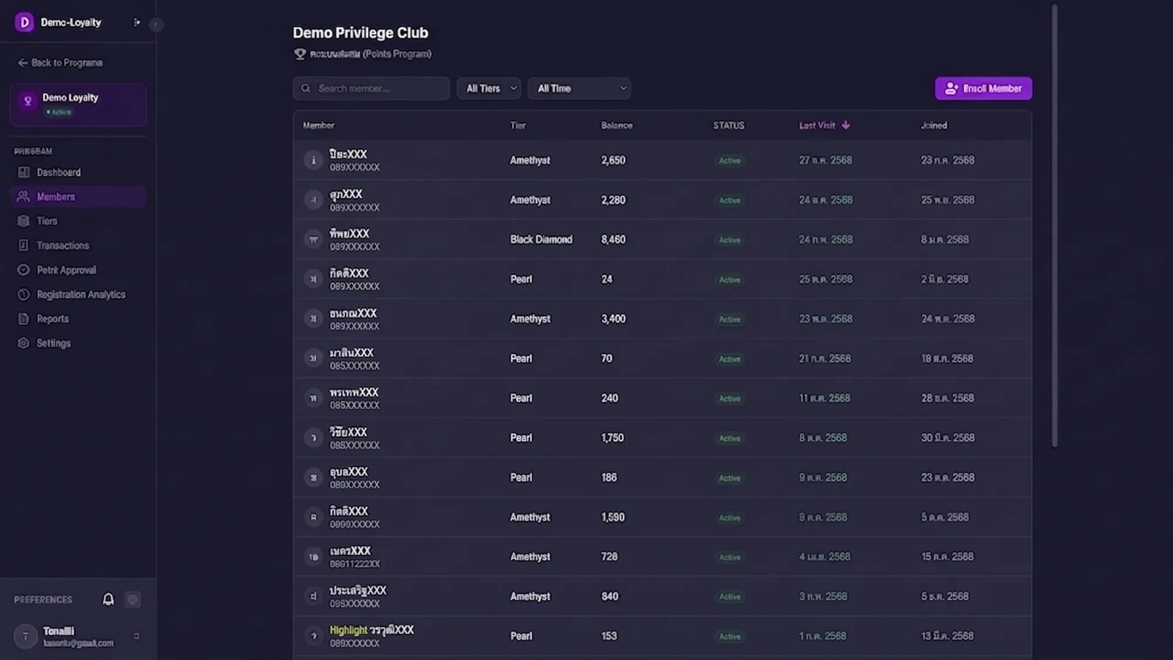Click the notifications bell icon
Viewport: 1173px width, 660px height.
pyautogui.click(x=109, y=599)
